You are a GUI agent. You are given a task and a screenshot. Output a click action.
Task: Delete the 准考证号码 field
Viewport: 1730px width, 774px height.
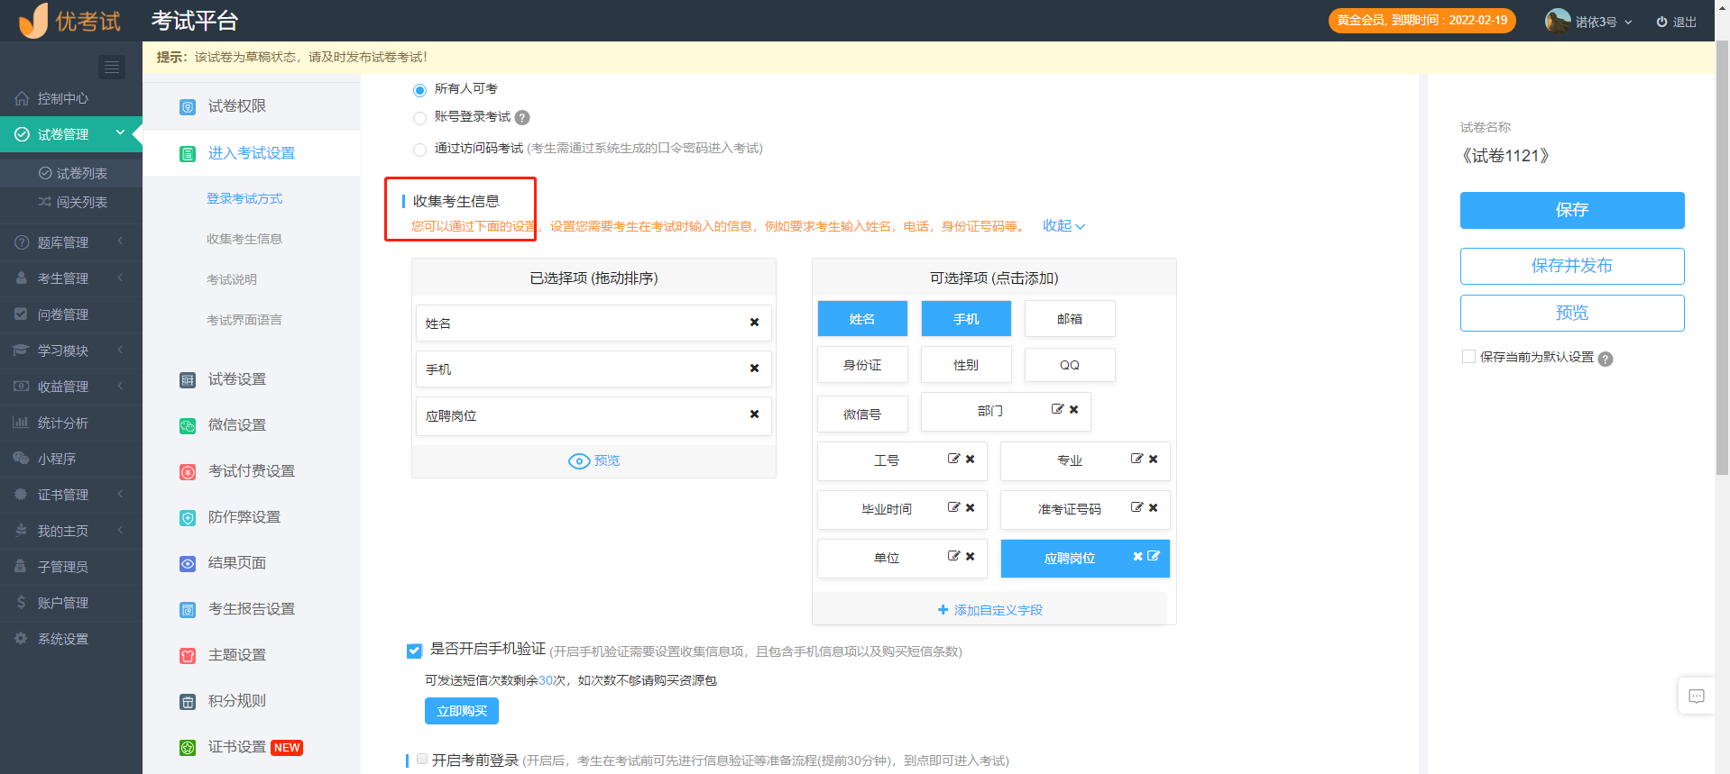coord(1154,507)
